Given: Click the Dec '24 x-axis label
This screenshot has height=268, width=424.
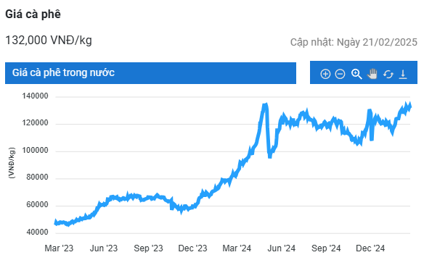Looking at the screenshot, I should click(x=370, y=248).
